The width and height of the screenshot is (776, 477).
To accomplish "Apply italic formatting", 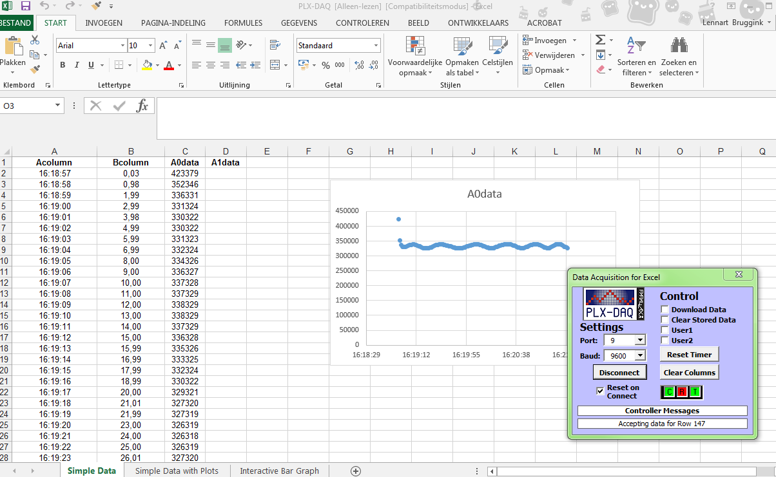I will [75, 66].
